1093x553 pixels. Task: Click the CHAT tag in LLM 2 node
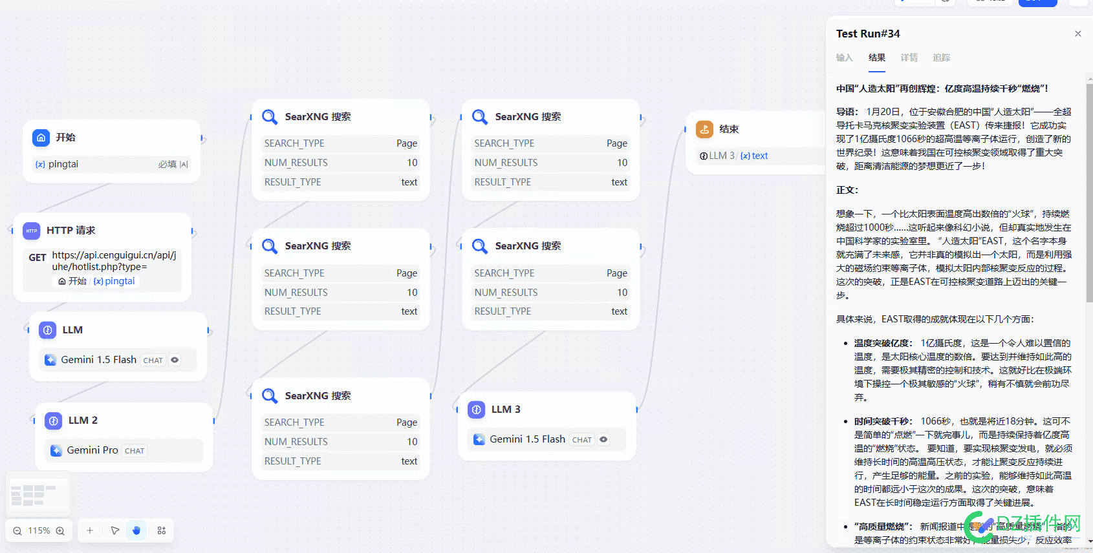(135, 451)
